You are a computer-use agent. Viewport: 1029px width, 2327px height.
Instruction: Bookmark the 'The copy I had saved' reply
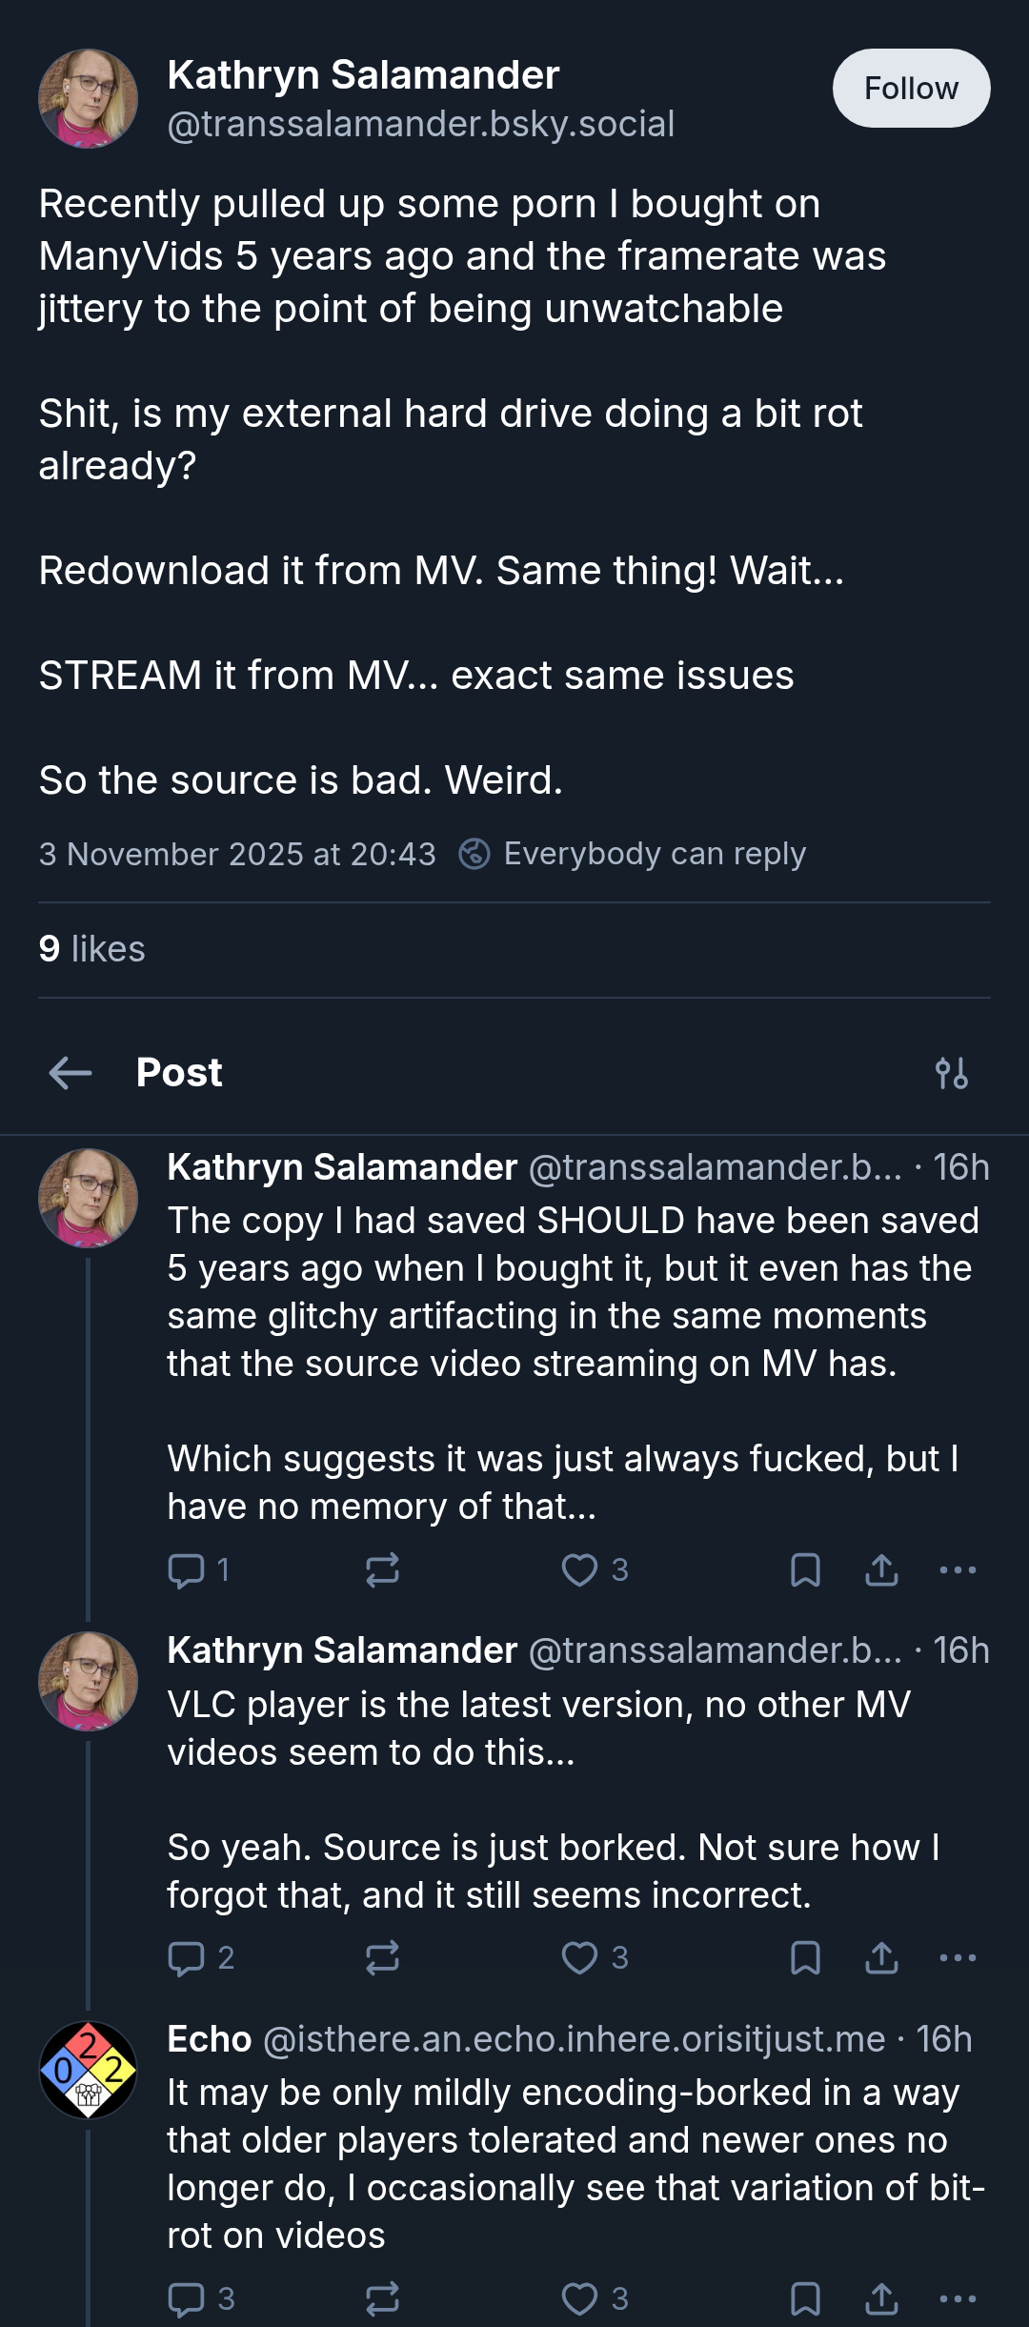pos(805,1569)
